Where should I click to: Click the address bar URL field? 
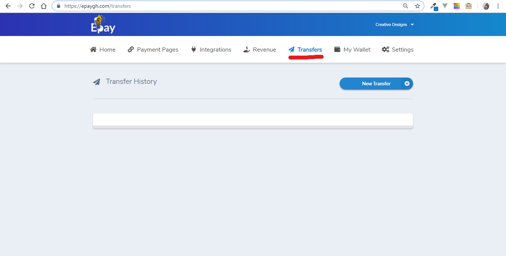[222, 6]
